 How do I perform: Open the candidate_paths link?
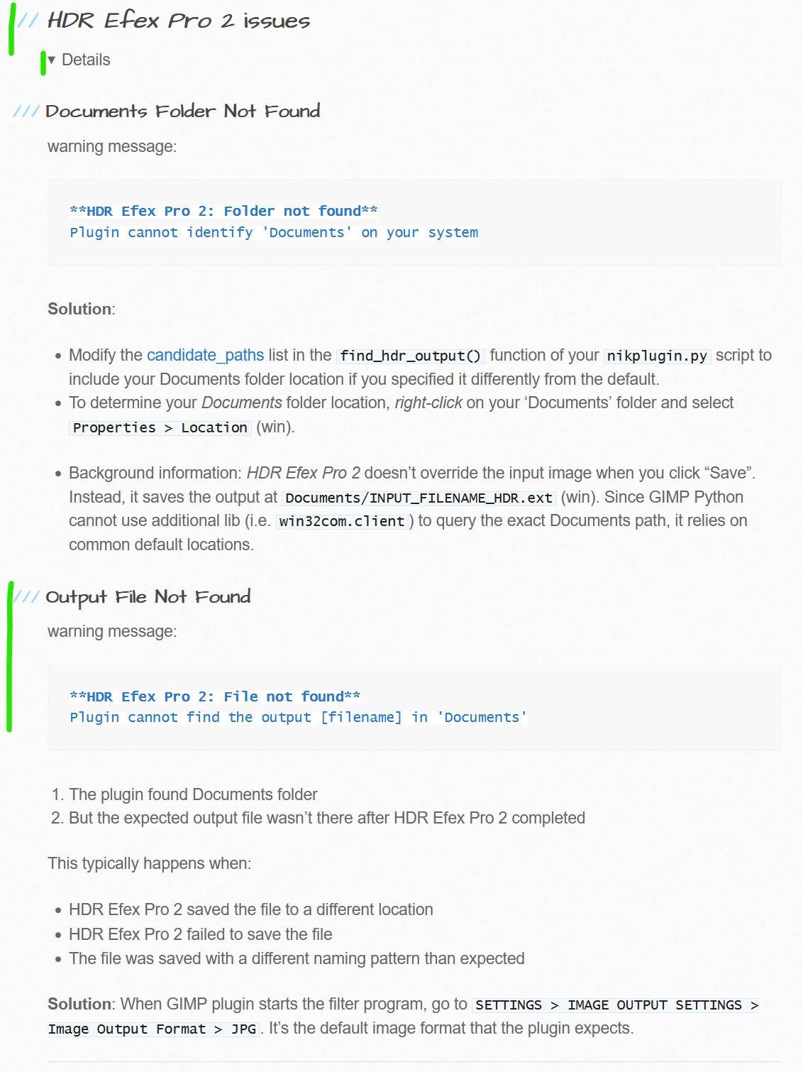click(205, 355)
